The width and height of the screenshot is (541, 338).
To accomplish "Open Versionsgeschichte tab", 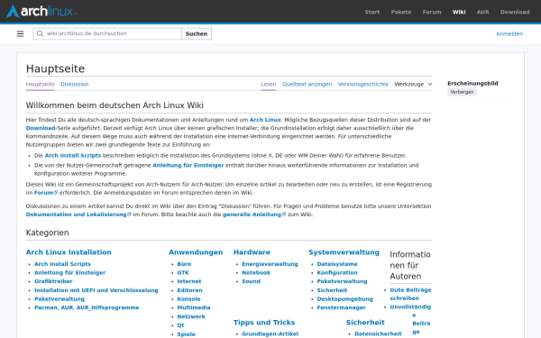I will (x=363, y=84).
